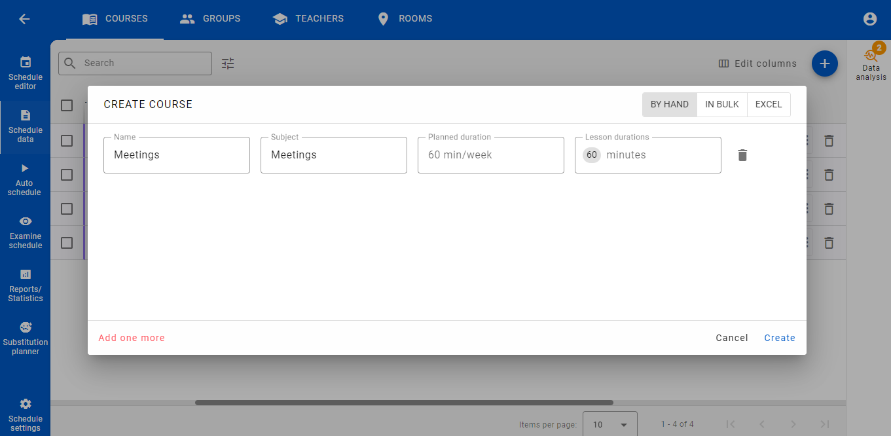The image size is (891, 436).
Task: Open Schedule data in sidebar
Action: pyautogui.click(x=26, y=127)
